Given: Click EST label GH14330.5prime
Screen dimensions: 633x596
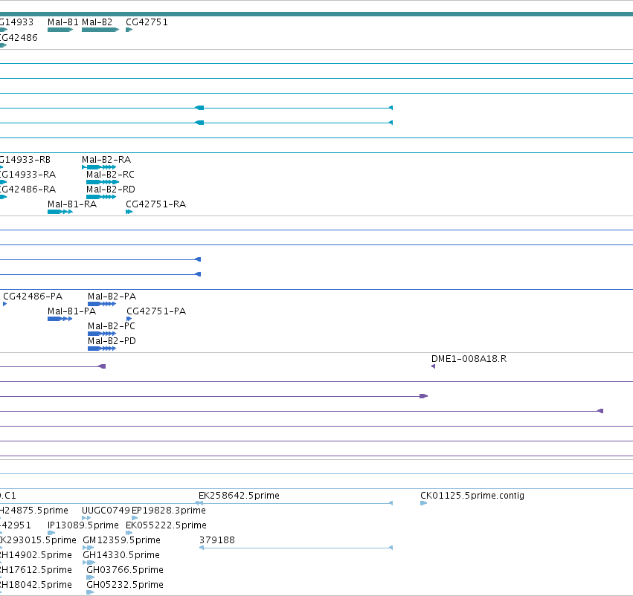Looking at the screenshot, I should coord(121,555).
